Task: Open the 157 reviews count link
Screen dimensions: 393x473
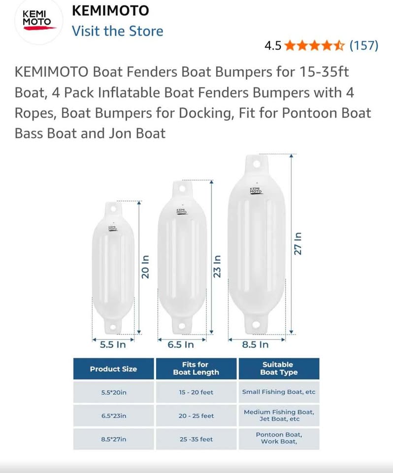Action: [x=363, y=46]
